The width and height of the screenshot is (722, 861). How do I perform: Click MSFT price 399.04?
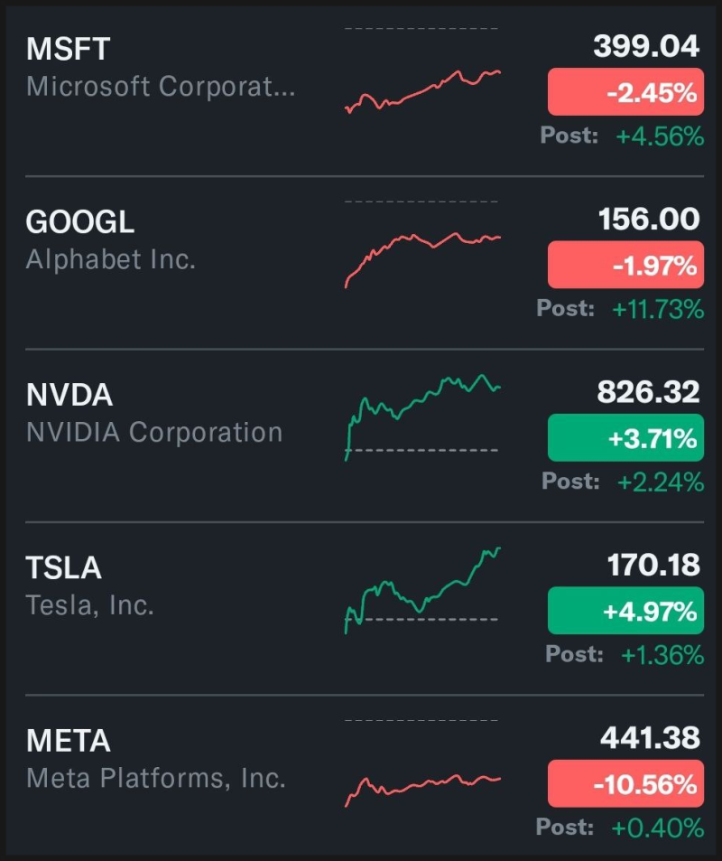pyautogui.click(x=646, y=47)
